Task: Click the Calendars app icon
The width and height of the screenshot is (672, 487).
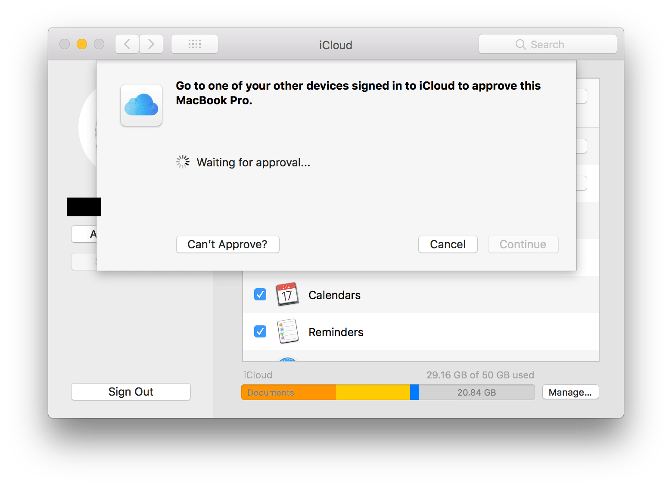Action: pos(287,294)
